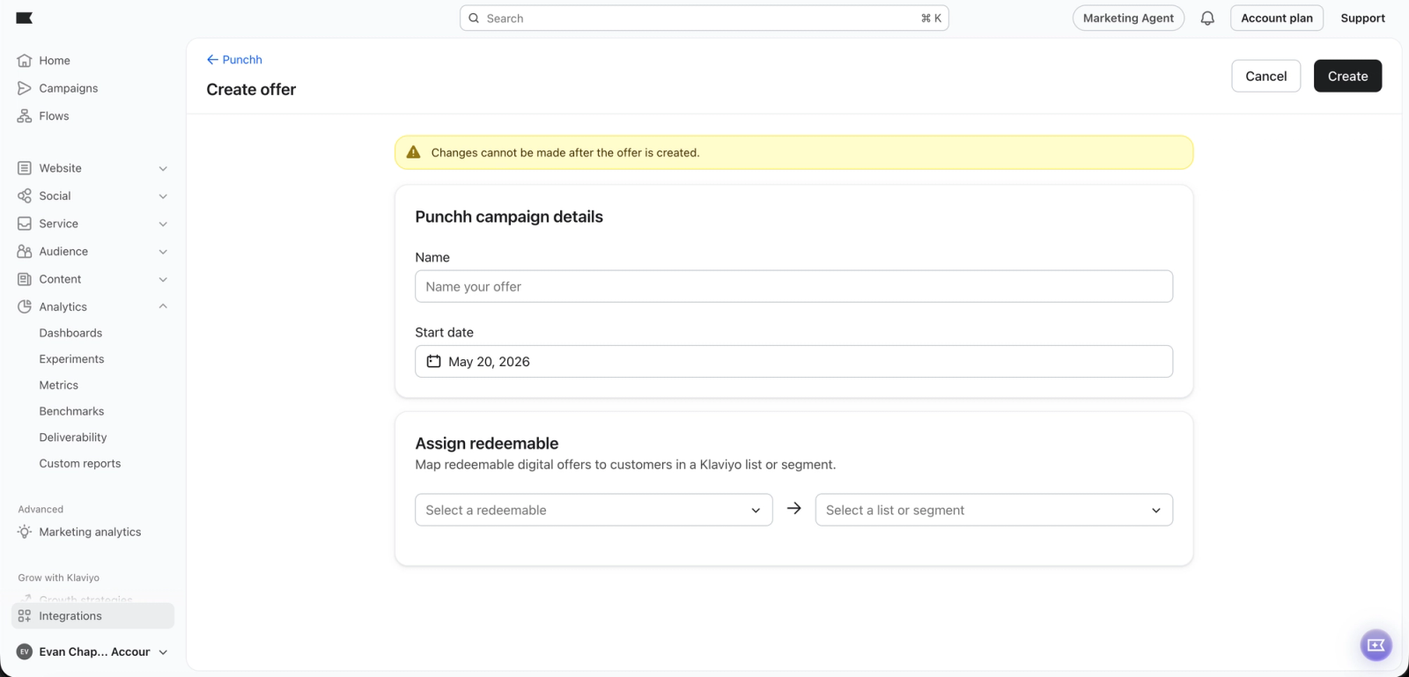This screenshot has height=677, width=1409.
Task: Click the Klaviyo flag logo
Action: click(25, 18)
